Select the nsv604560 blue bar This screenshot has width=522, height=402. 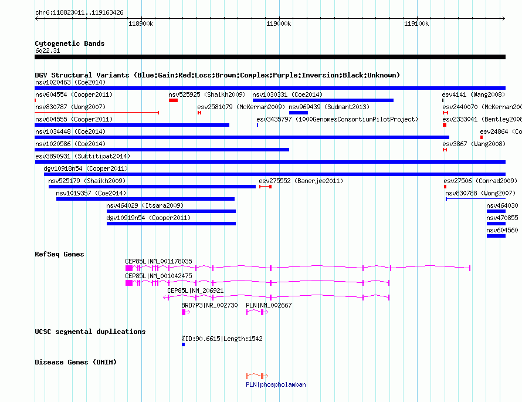(x=496, y=236)
